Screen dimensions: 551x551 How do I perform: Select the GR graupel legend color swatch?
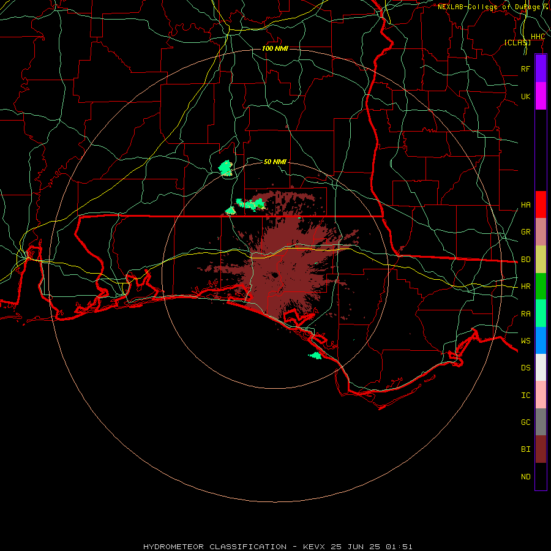(541, 232)
